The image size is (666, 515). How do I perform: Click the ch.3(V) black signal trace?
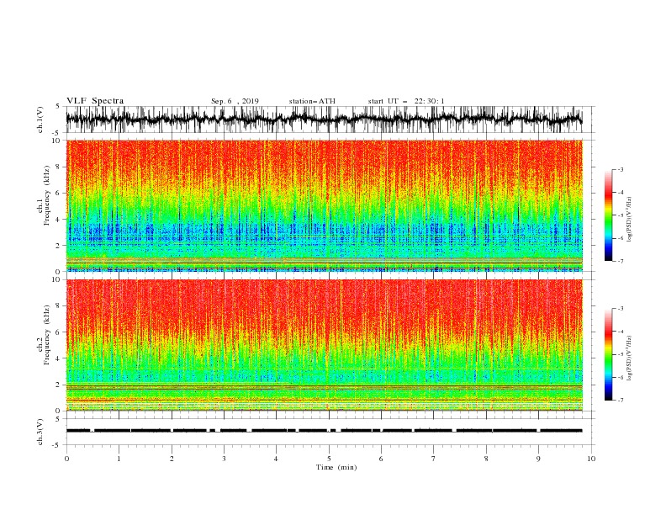tap(325, 431)
